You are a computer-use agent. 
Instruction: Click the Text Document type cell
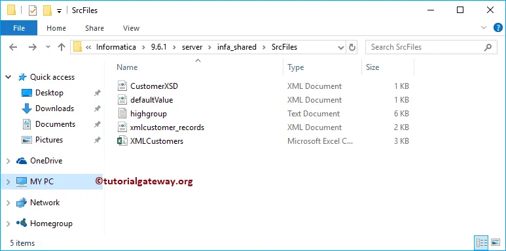pyautogui.click(x=314, y=114)
